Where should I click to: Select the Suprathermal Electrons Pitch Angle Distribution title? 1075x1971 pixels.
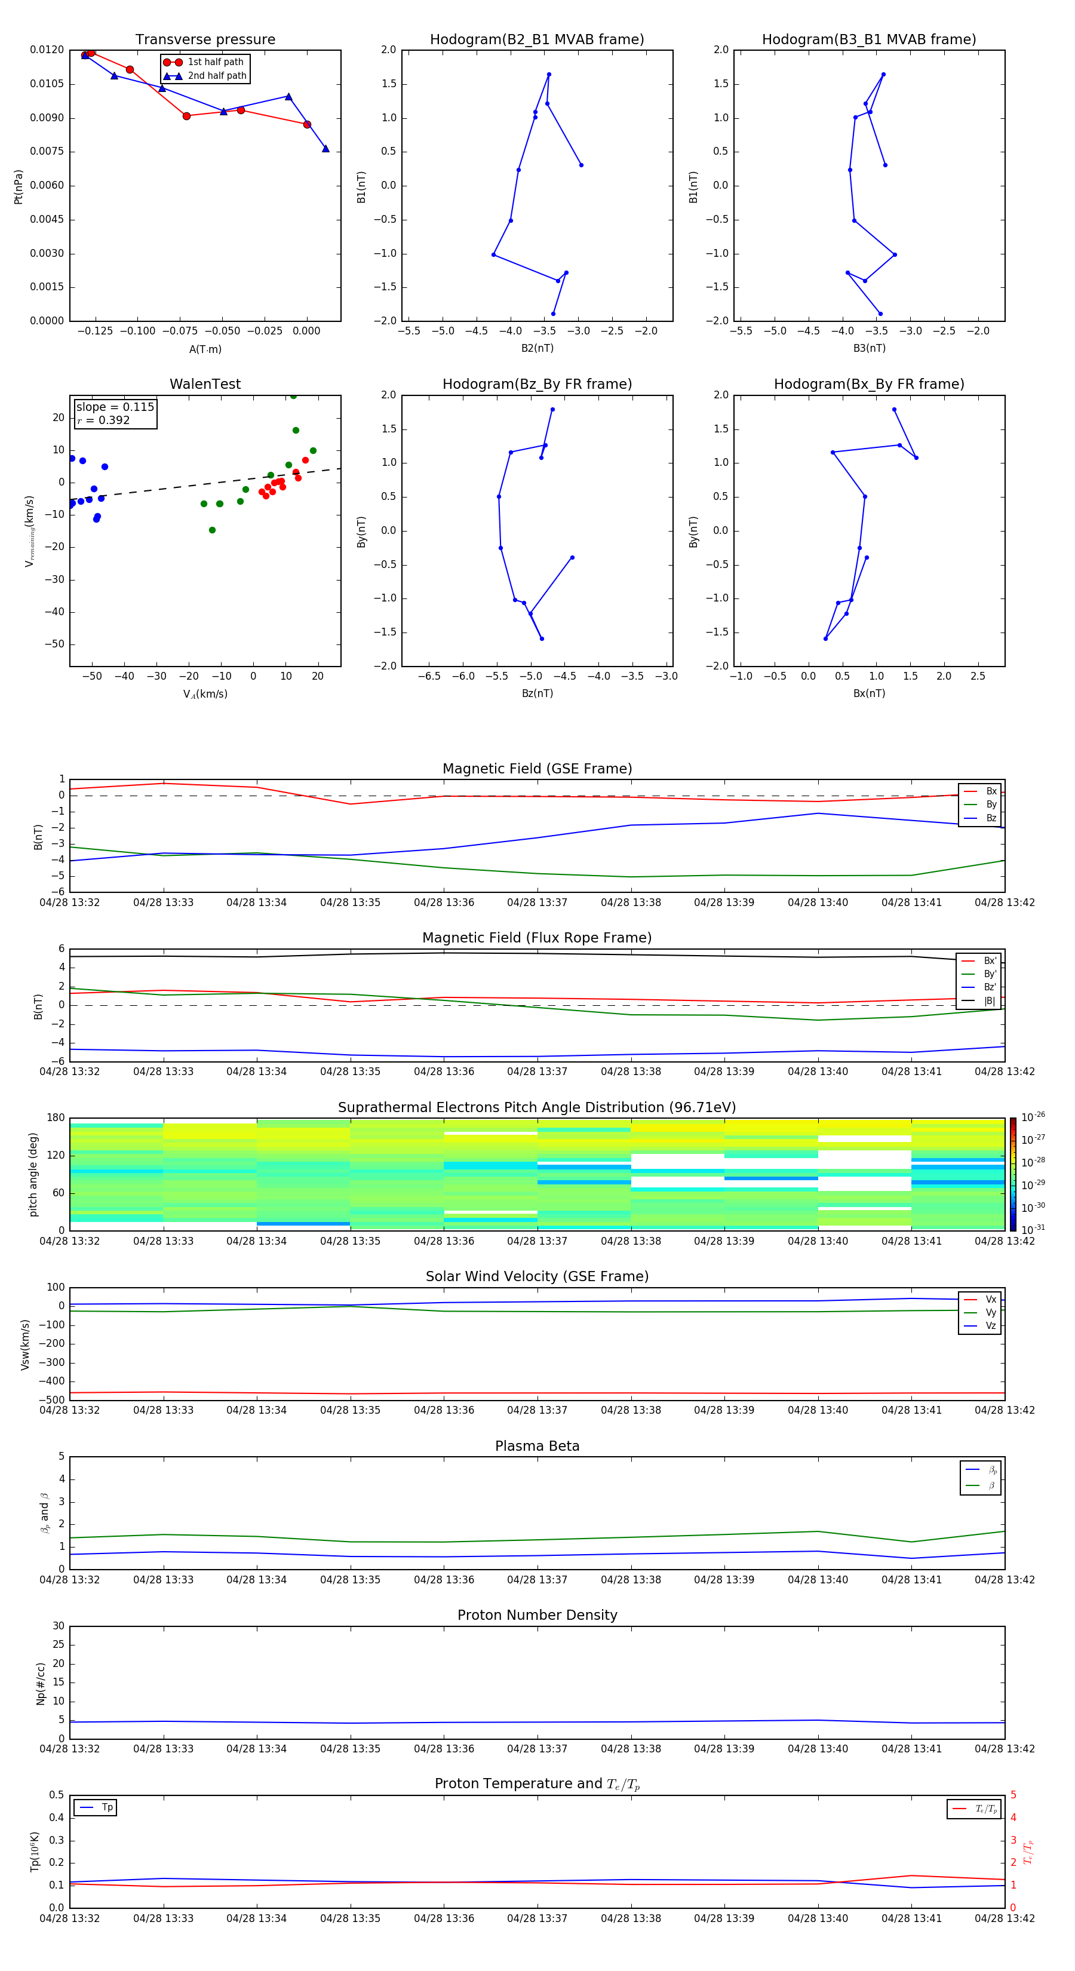point(537,1107)
